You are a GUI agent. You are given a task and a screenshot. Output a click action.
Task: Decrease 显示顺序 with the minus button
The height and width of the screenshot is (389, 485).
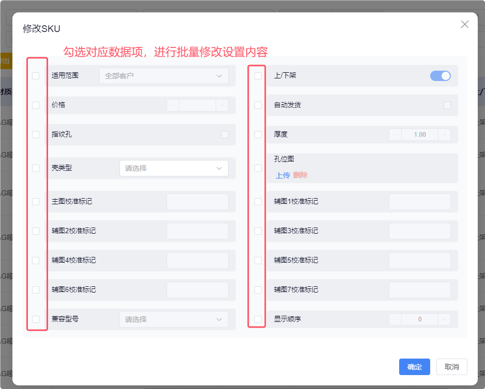point(396,319)
